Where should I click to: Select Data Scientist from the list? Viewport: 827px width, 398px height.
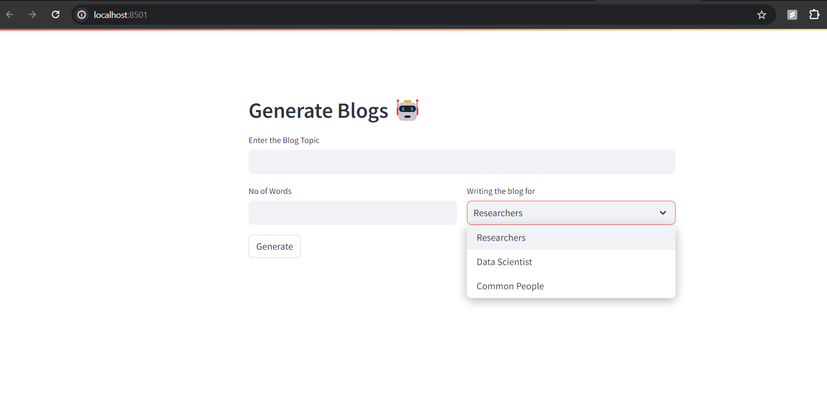[x=504, y=262]
